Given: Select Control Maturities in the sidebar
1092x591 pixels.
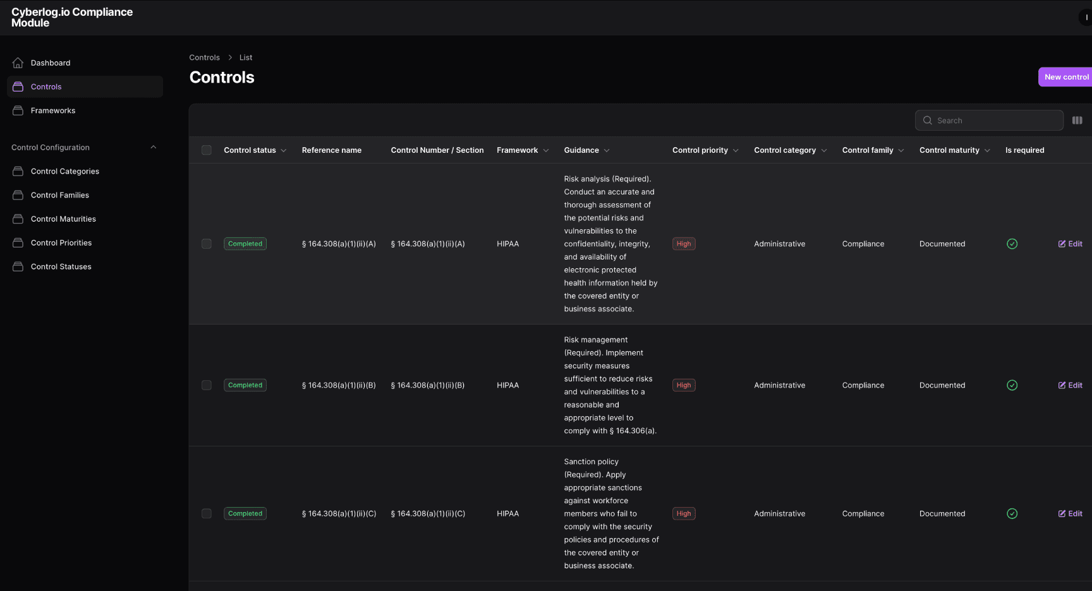Looking at the screenshot, I should click(63, 218).
